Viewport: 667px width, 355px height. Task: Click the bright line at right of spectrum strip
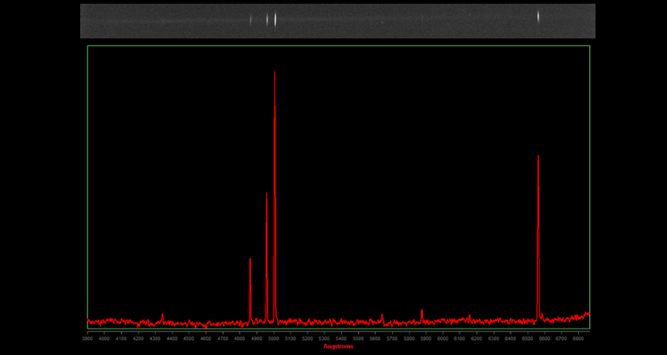tap(538, 18)
